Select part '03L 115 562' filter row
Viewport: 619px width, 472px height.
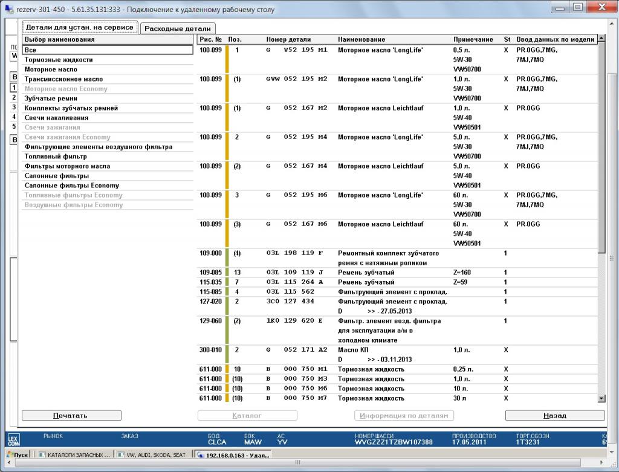click(397, 292)
